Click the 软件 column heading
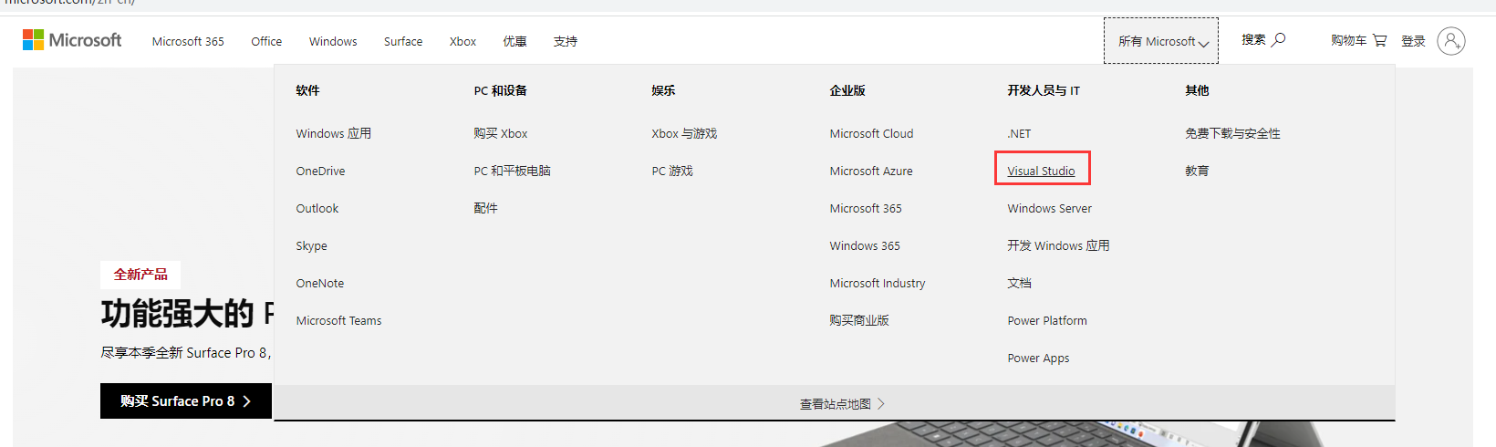 pyautogui.click(x=307, y=90)
